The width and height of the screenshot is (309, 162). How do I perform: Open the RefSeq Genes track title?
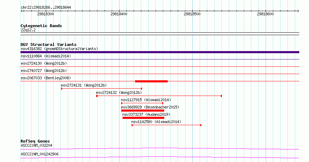point(35,141)
